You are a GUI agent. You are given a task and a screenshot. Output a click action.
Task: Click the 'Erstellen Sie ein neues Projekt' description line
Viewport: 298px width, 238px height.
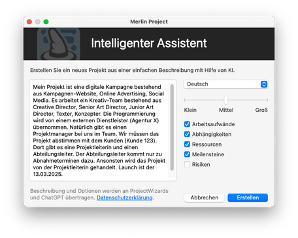(x=132, y=70)
